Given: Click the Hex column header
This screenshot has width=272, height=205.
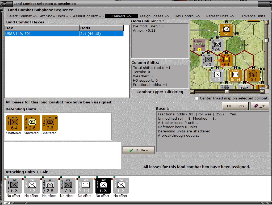Looking at the screenshot, I should (x=42, y=28).
